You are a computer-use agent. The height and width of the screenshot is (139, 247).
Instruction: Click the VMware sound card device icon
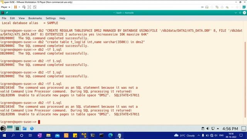tap(227, 7)
